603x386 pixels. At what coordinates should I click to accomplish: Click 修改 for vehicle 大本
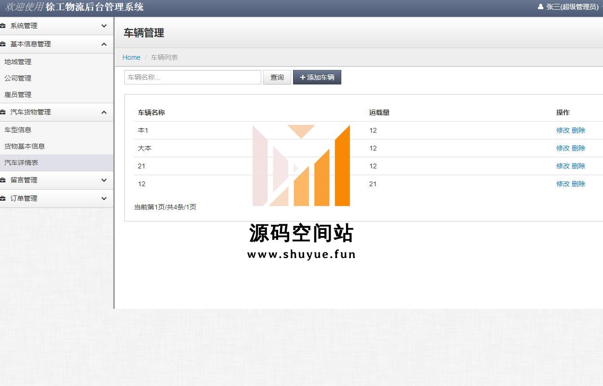point(563,148)
